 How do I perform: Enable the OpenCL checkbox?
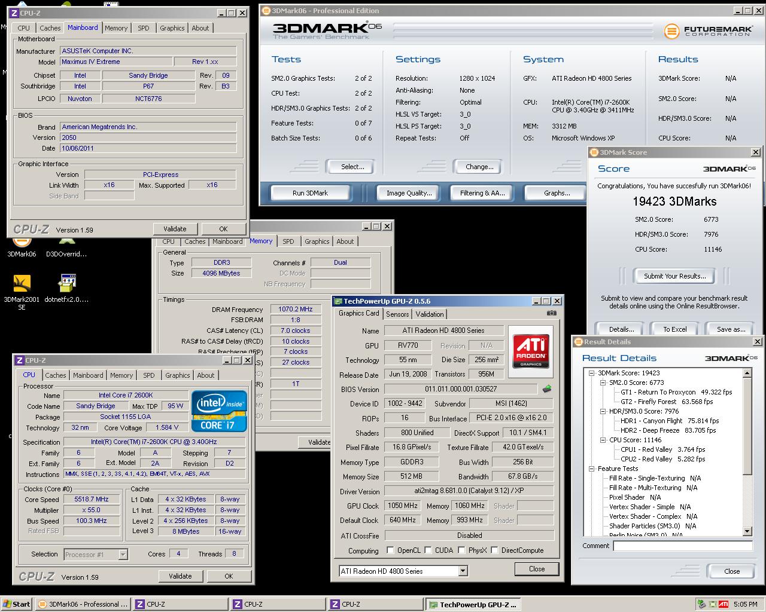pos(390,550)
